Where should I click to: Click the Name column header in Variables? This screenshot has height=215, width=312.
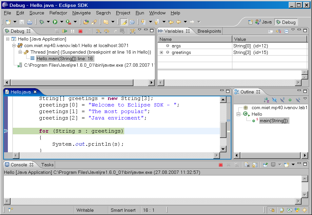(x=195, y=39)
